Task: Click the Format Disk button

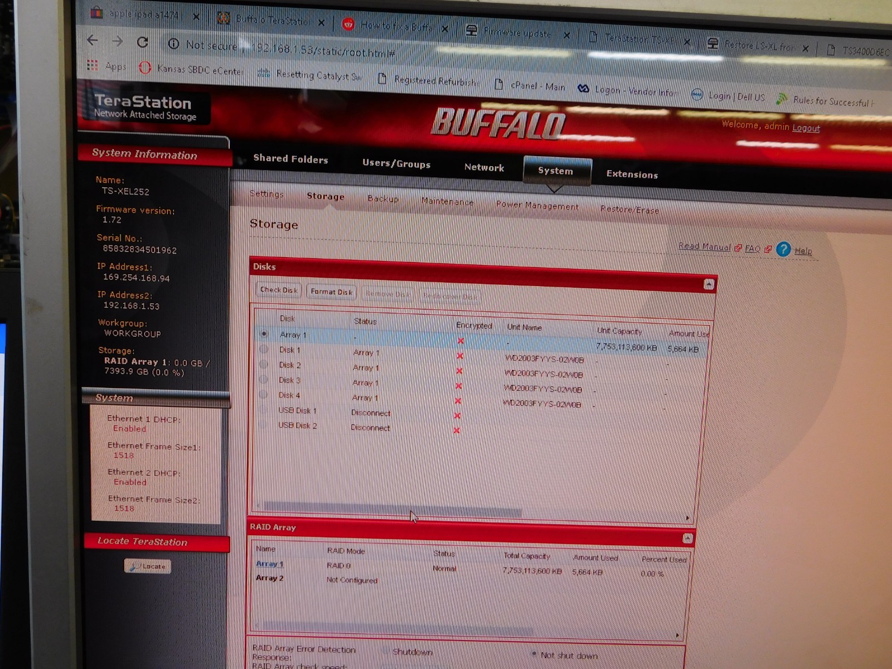Action: [331, 292]
